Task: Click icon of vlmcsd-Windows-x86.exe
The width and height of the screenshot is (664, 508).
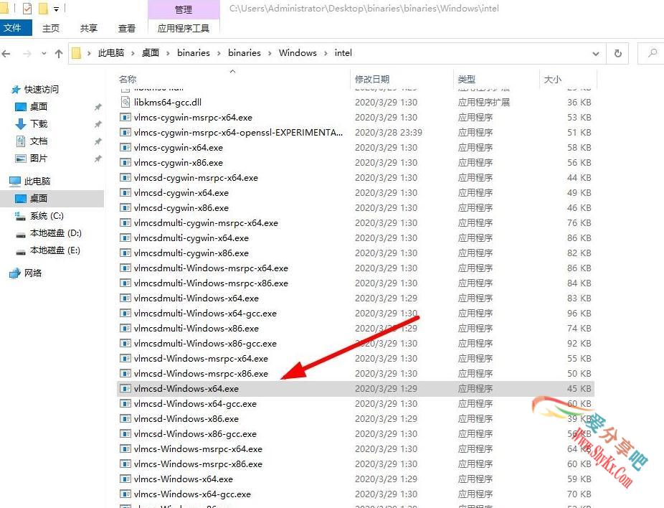Action: click(x=125, y=418)
